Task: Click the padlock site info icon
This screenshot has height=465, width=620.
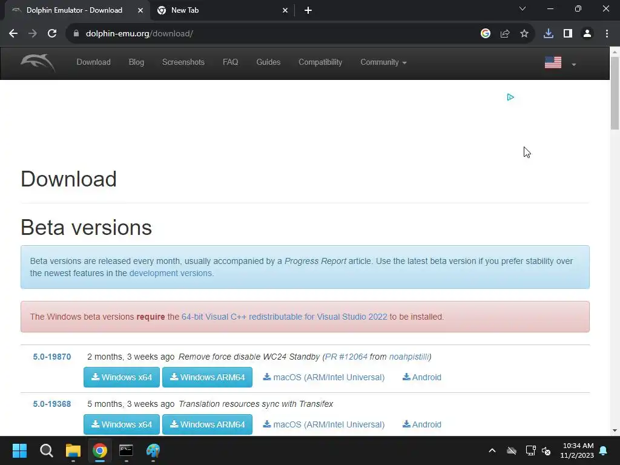Action: pos(76,34)
